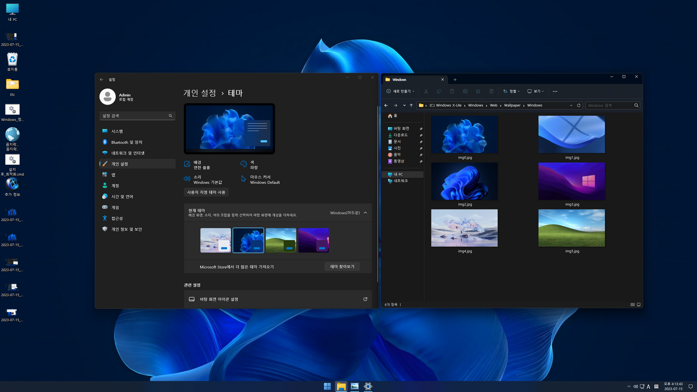Click the Delete trash icon in Explorer
The image size is (697, 392).
pos(491,91)
